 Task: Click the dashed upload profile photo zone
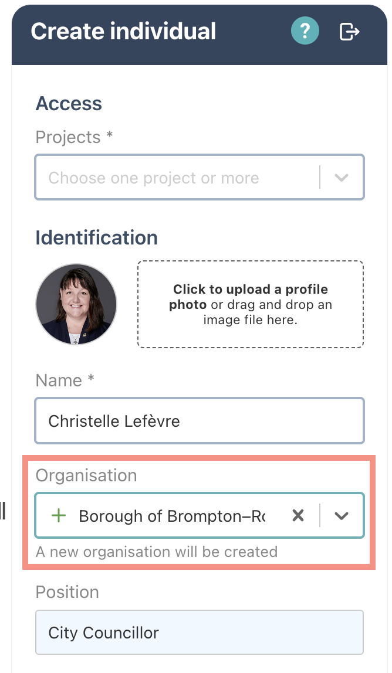point(251,304)
